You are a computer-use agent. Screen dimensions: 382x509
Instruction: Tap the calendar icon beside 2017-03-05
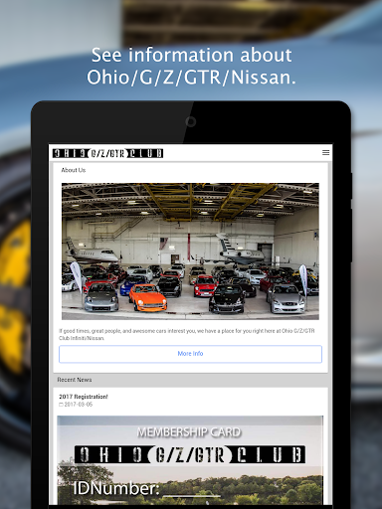pyautogui.click(x=61, y=405)
